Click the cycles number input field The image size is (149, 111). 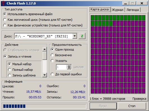click(62, 67)
